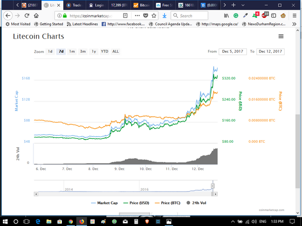
Task: Select the 1m zoom range
Action: (x=72, y=51)
